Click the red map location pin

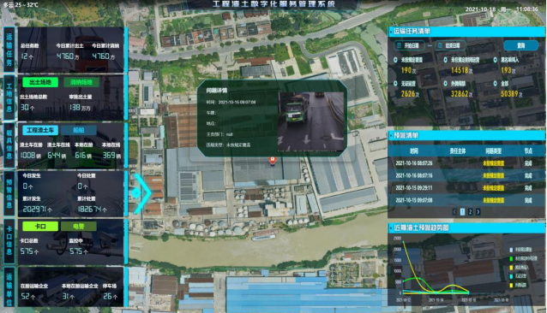tap(273, 160)
